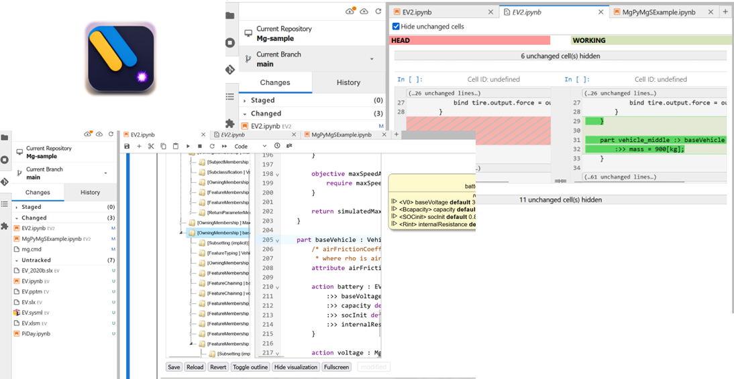The width and height of the screenshot is (734, 379).
Task: Stop the kernel using the square icon
Action: tap(200, 146)
